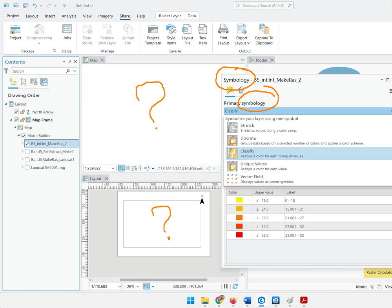This screenshot has width=392, height=308.
Task: Select Vector Field symbology option
Action: tap(308, 179)
